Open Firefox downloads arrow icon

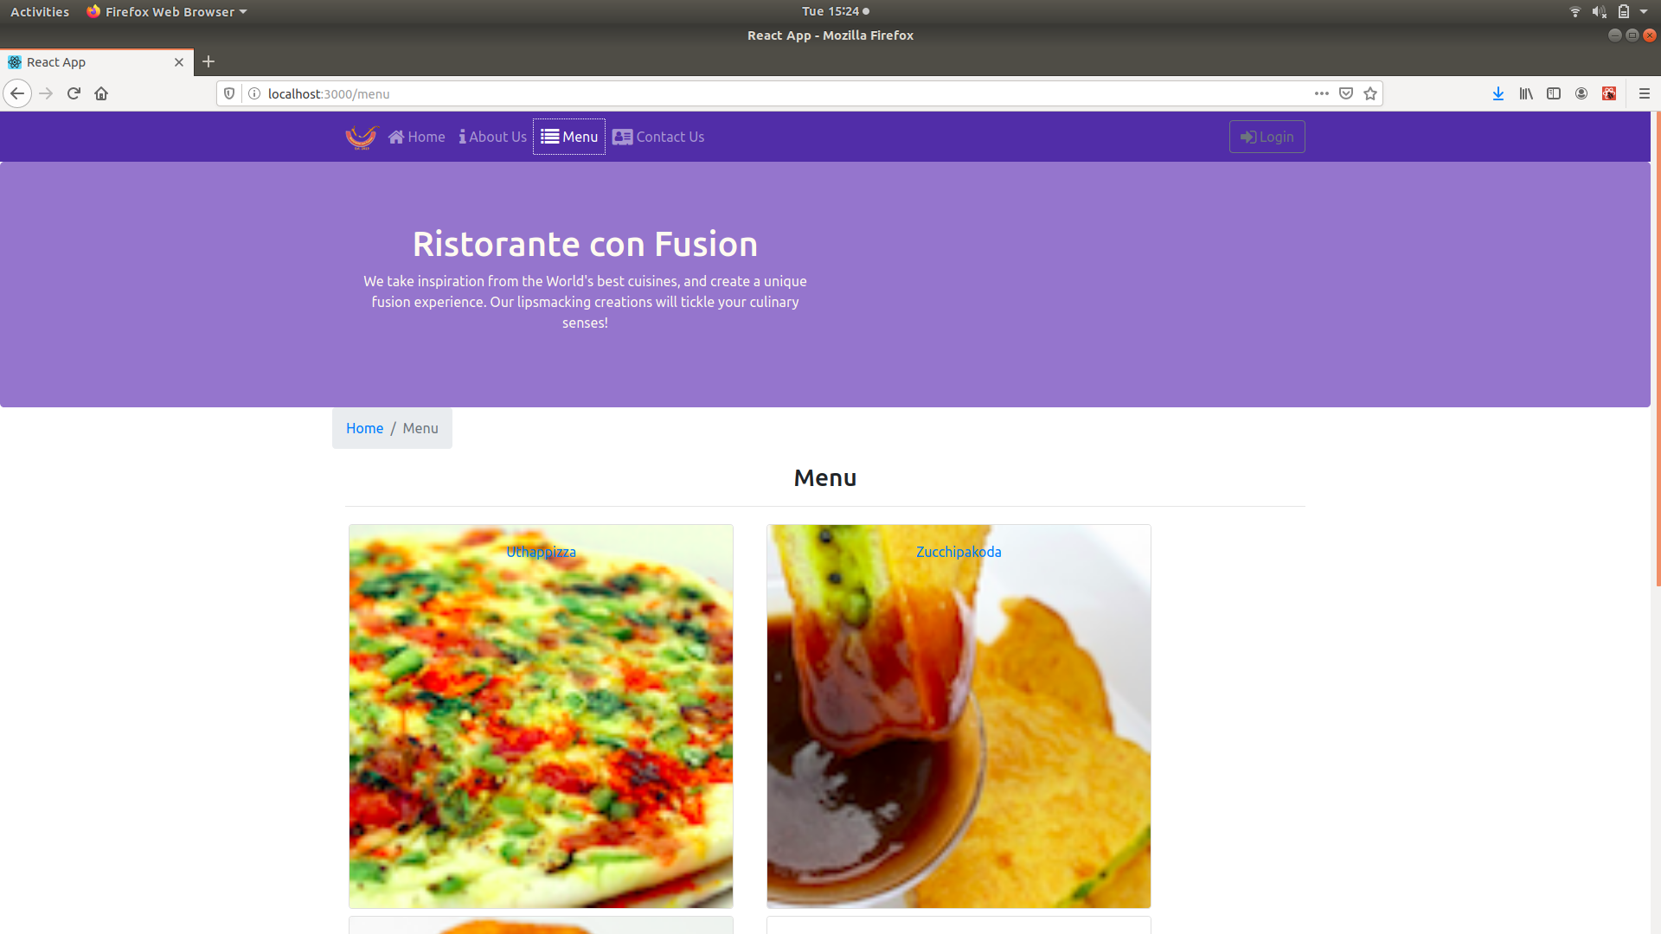[1497, 93]
